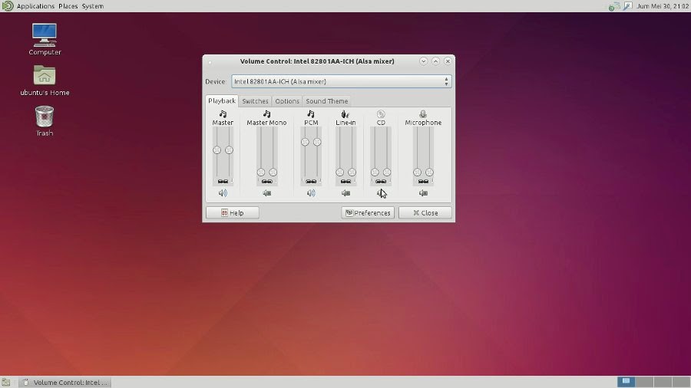Click the PCM music note icon
The image size is (691, 388).
point(311,114)
